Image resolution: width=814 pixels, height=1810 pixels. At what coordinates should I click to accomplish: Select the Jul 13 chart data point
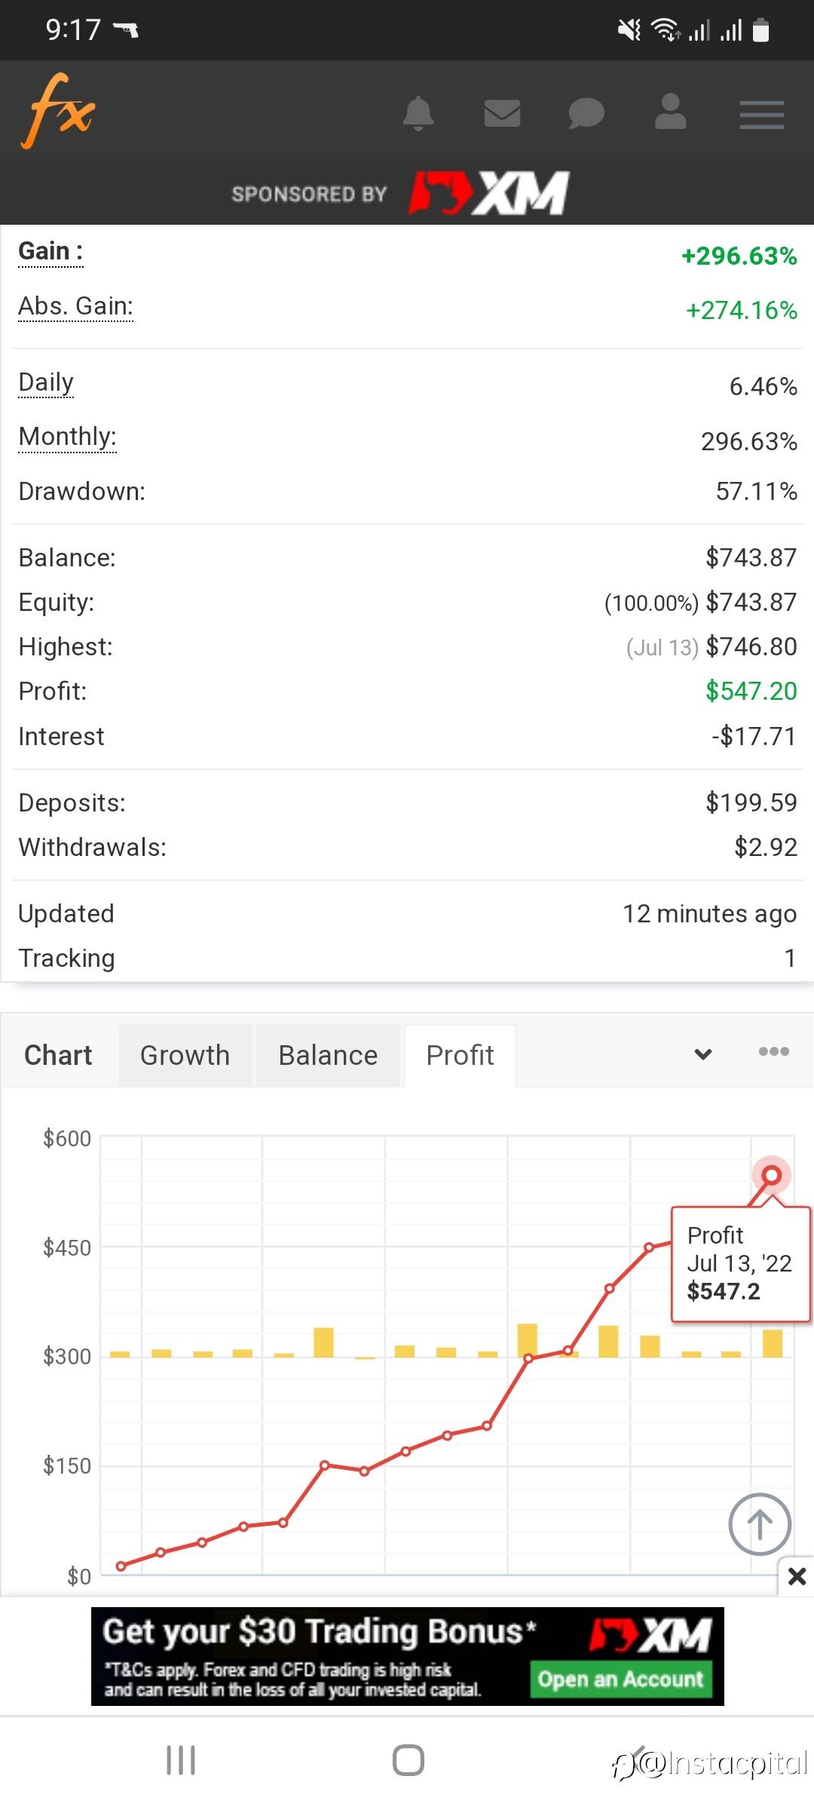coord(771,1175)
